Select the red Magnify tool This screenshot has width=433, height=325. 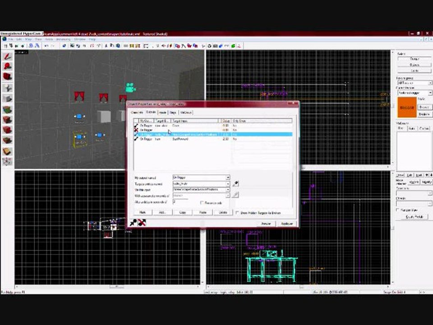tap(8, 66)
